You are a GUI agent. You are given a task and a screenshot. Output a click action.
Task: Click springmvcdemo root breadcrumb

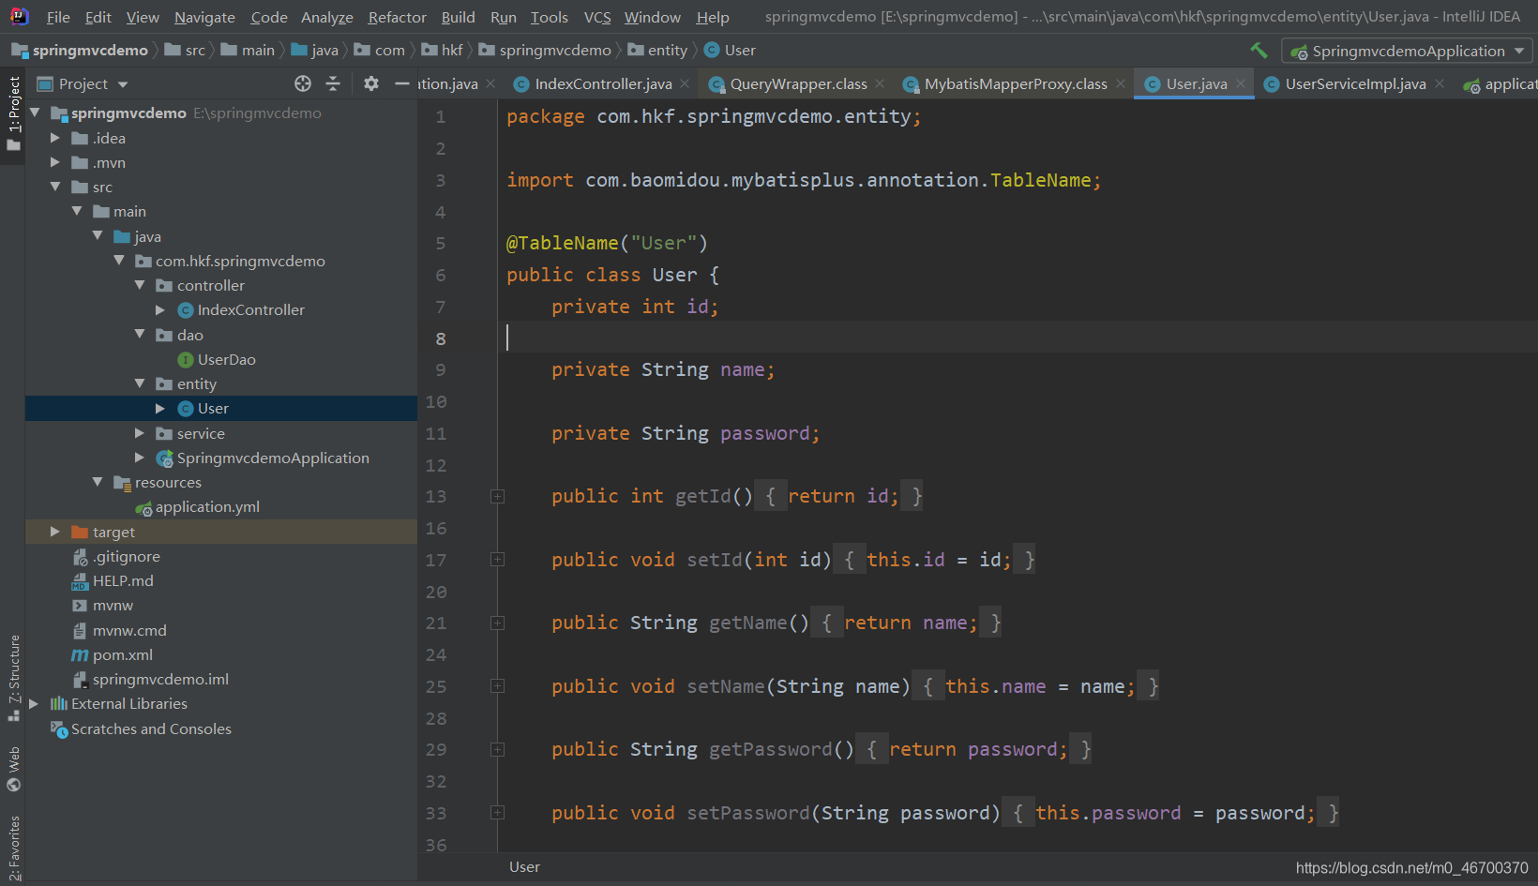(90, 50)
